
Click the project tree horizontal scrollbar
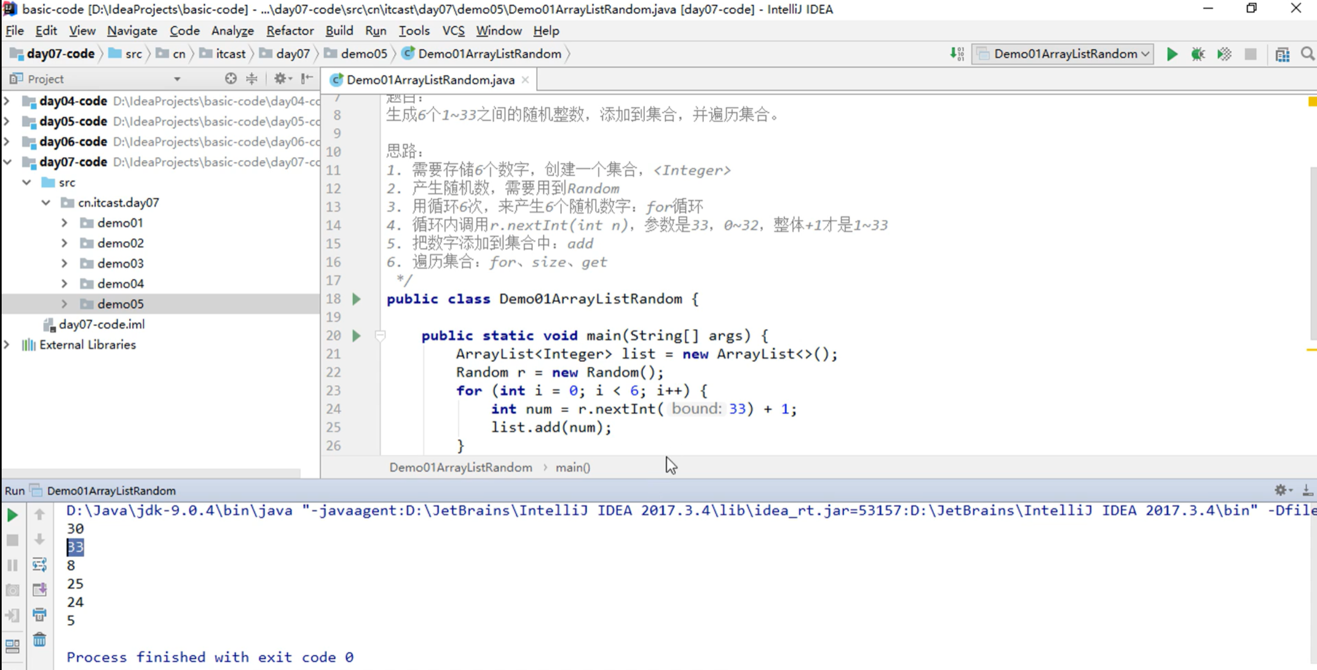pyautogui.click(x=151, y=472)
